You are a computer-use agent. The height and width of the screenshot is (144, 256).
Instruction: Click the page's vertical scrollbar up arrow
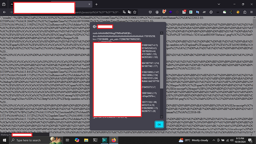coord(255,18)
